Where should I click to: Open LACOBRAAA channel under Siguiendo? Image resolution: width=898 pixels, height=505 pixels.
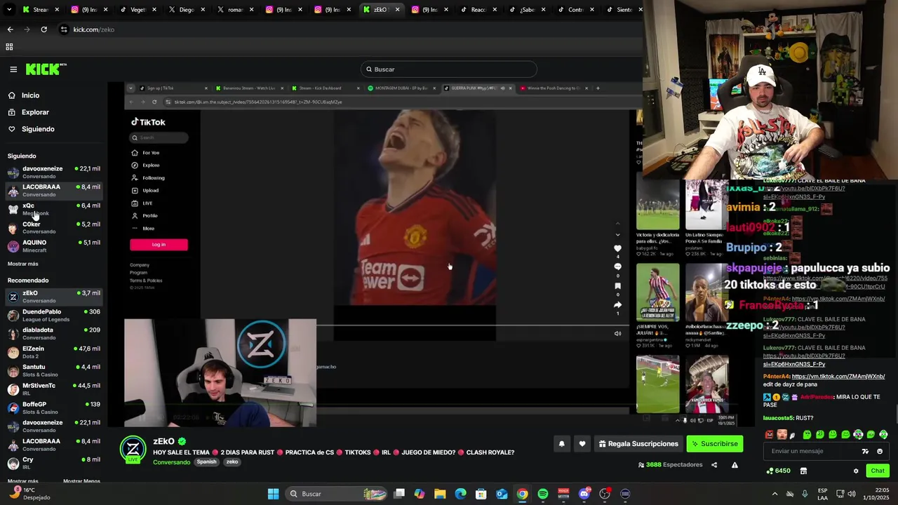[54, 190]
